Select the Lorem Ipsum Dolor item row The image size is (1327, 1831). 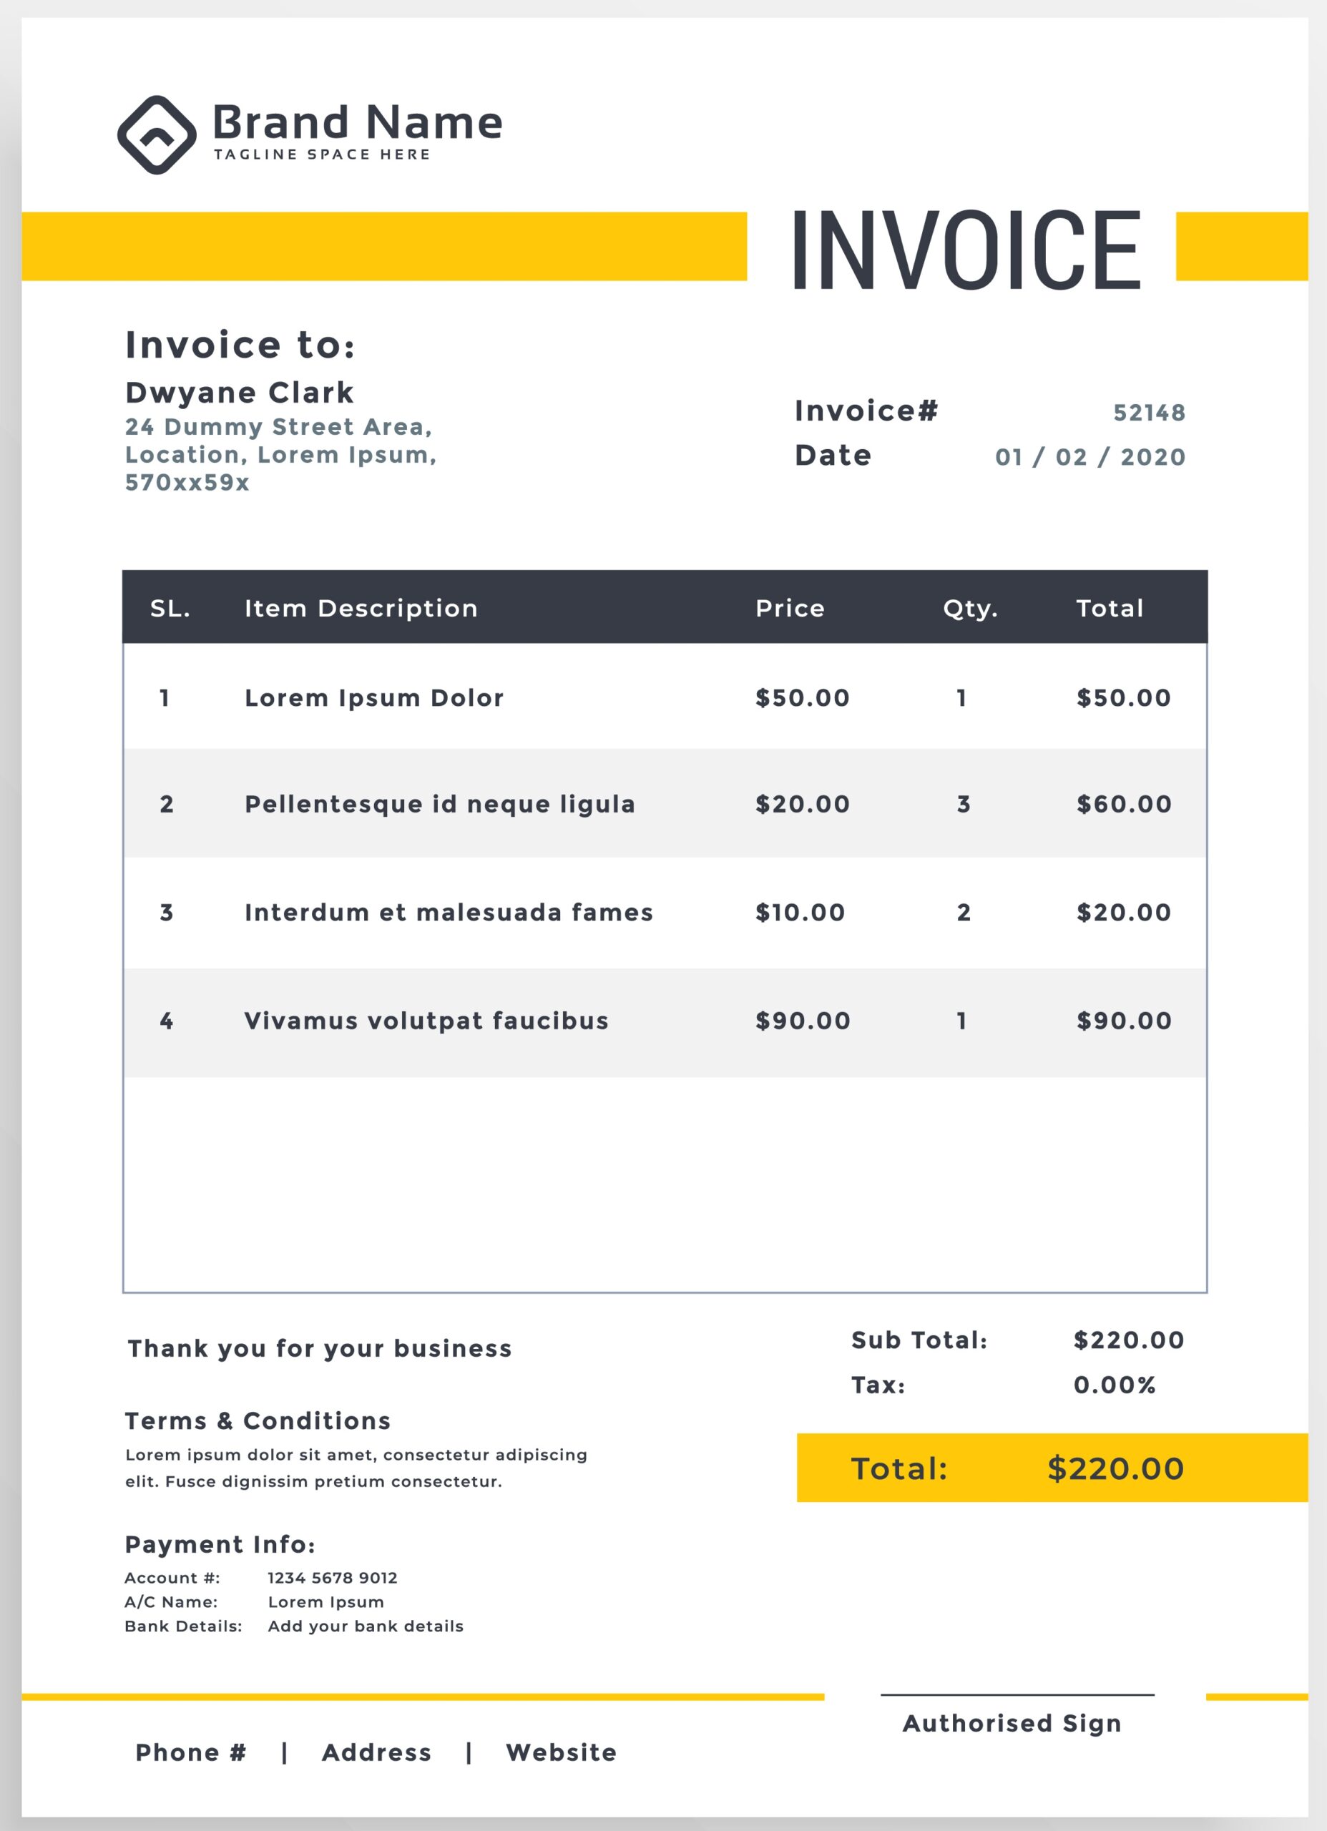coord(374,698)
